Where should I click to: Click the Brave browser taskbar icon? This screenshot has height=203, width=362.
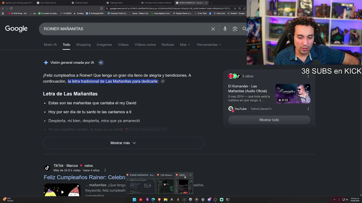click(x=159, y=200)
